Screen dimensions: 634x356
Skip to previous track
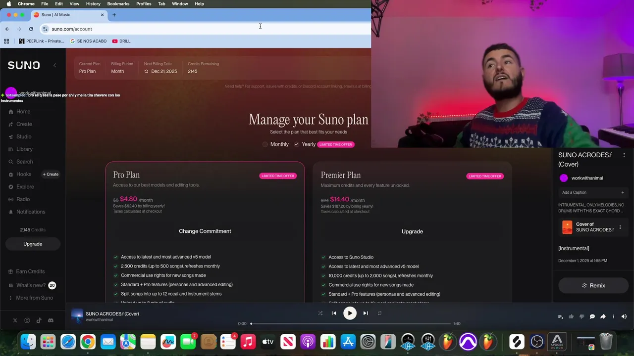(x=334, y=313)
